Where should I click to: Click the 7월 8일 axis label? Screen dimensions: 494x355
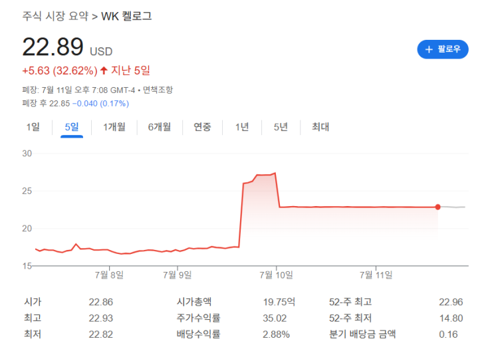click(x=109, y=275)
